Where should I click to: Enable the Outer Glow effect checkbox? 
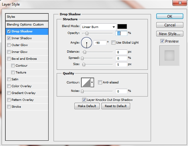point(9,45)
